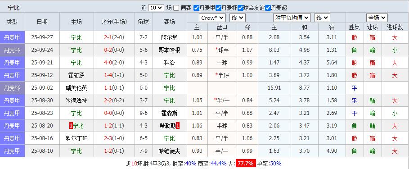Open the 全场 period dropdown
The height and width of the screenshot is (169, 409).
coord(377,18)
